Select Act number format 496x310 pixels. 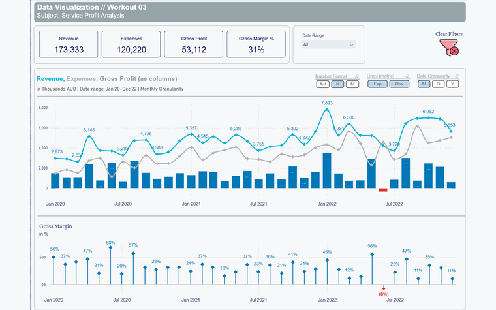[x=322, y=84]
